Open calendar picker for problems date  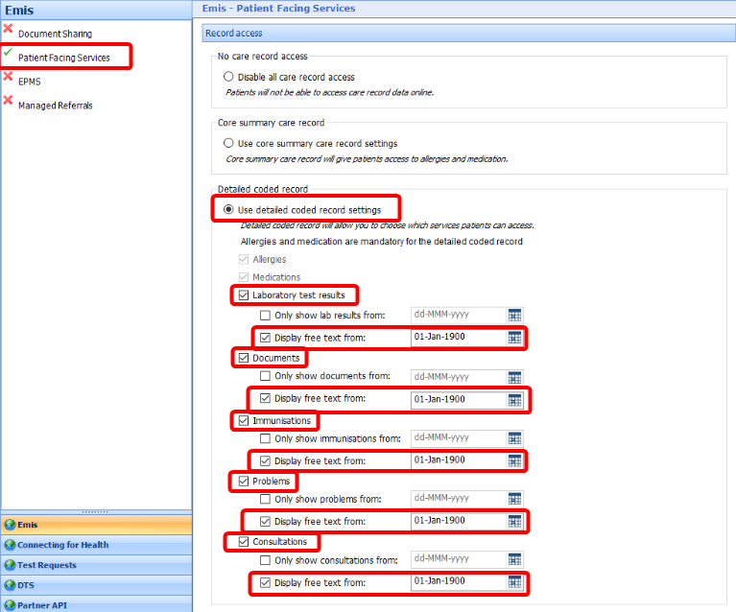514,499
